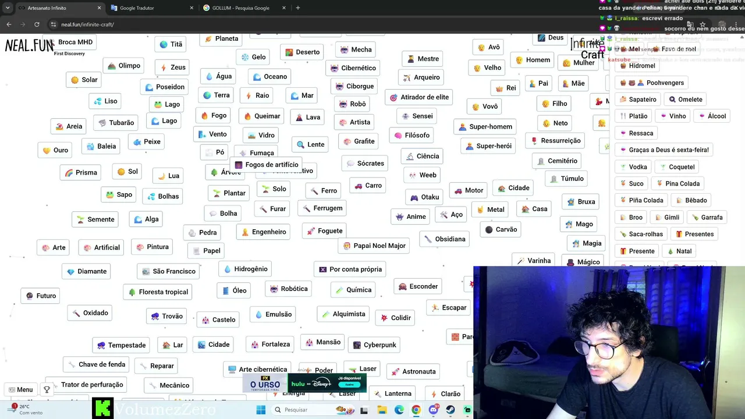
Task: Click the Astronauta element
Action: coord(413,371)
